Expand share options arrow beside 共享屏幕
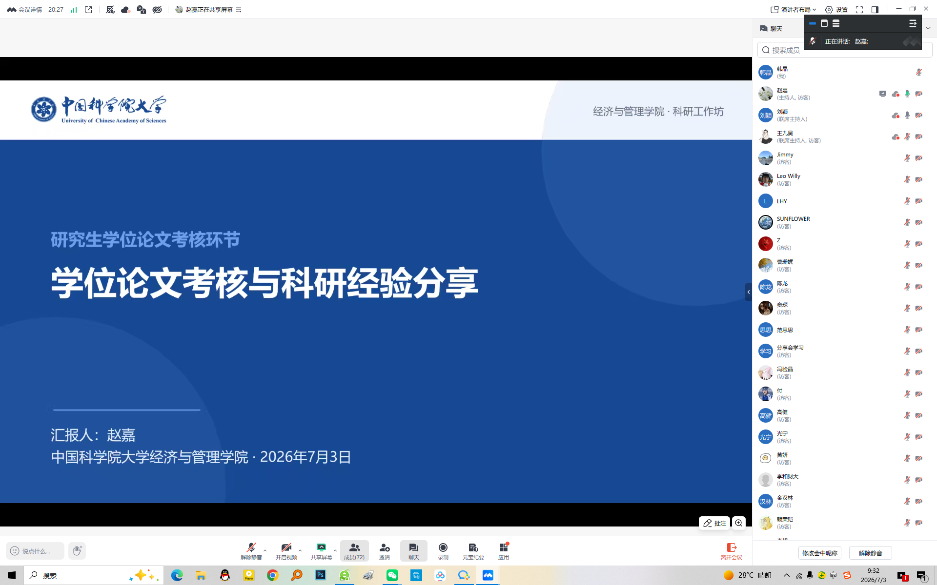The image size is (937, 585). [335, 551]
